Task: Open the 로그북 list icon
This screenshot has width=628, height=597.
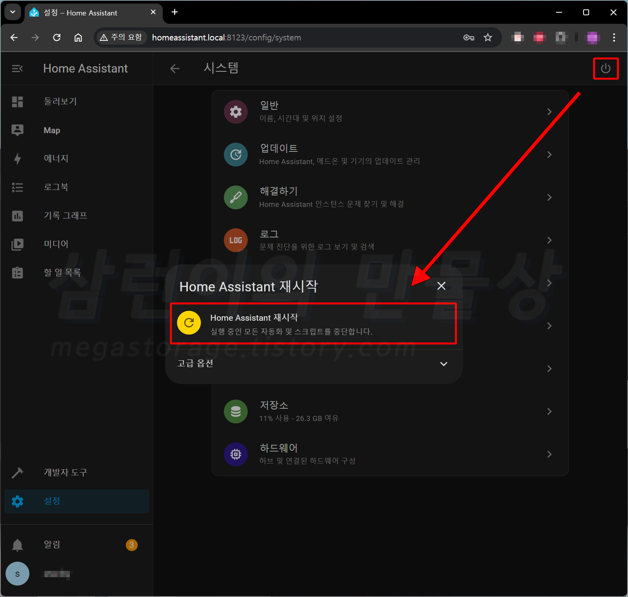Action: (17, 188)
